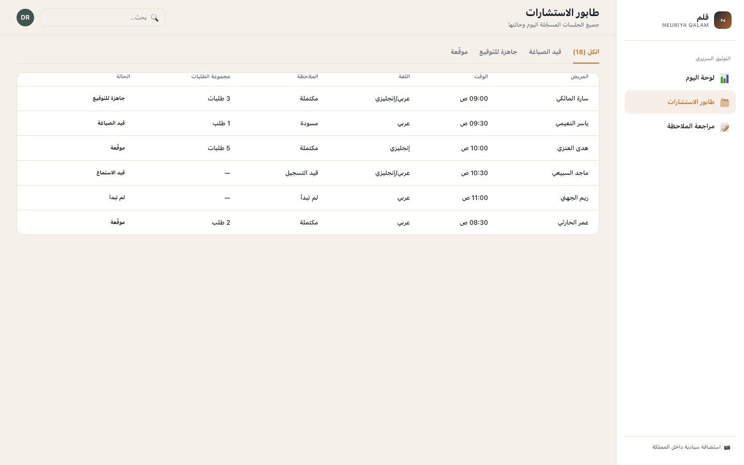The width and height of the screenshot is (744, 465).
Task: Switch to جاهزة للتوقيع tab
Action: (498, 52)
